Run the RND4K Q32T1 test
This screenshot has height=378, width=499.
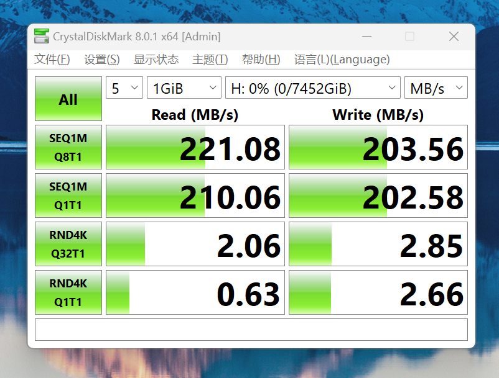[68, 244]
